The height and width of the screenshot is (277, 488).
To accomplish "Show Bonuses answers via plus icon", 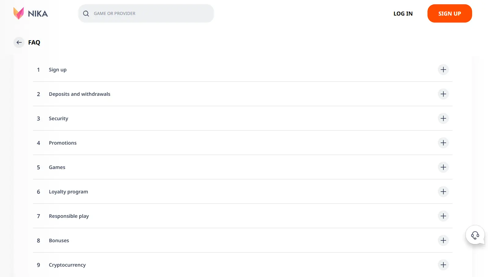I will (443, 240).
